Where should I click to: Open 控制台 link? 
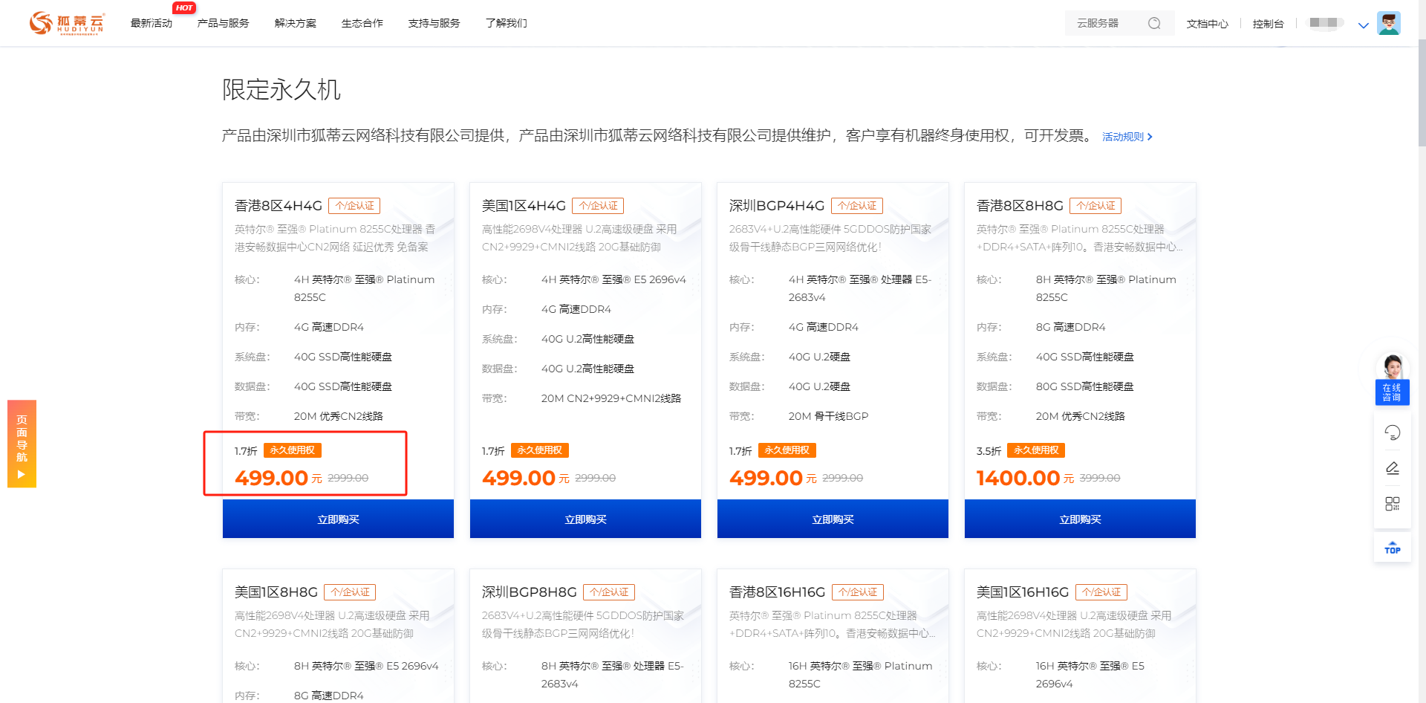tap(1269, 24)
